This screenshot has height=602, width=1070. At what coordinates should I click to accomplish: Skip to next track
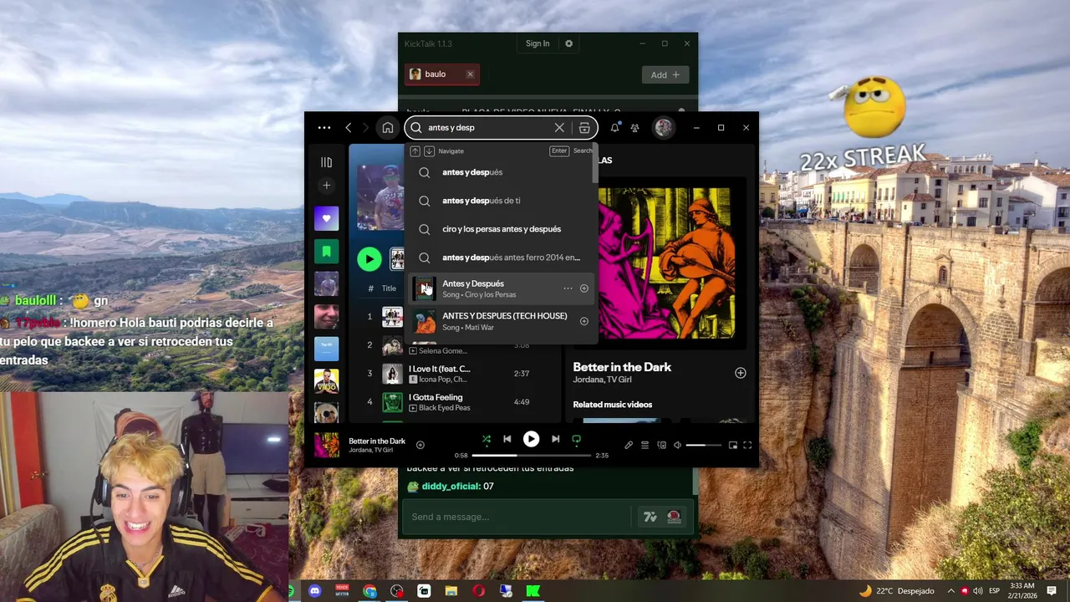point(555,439)
